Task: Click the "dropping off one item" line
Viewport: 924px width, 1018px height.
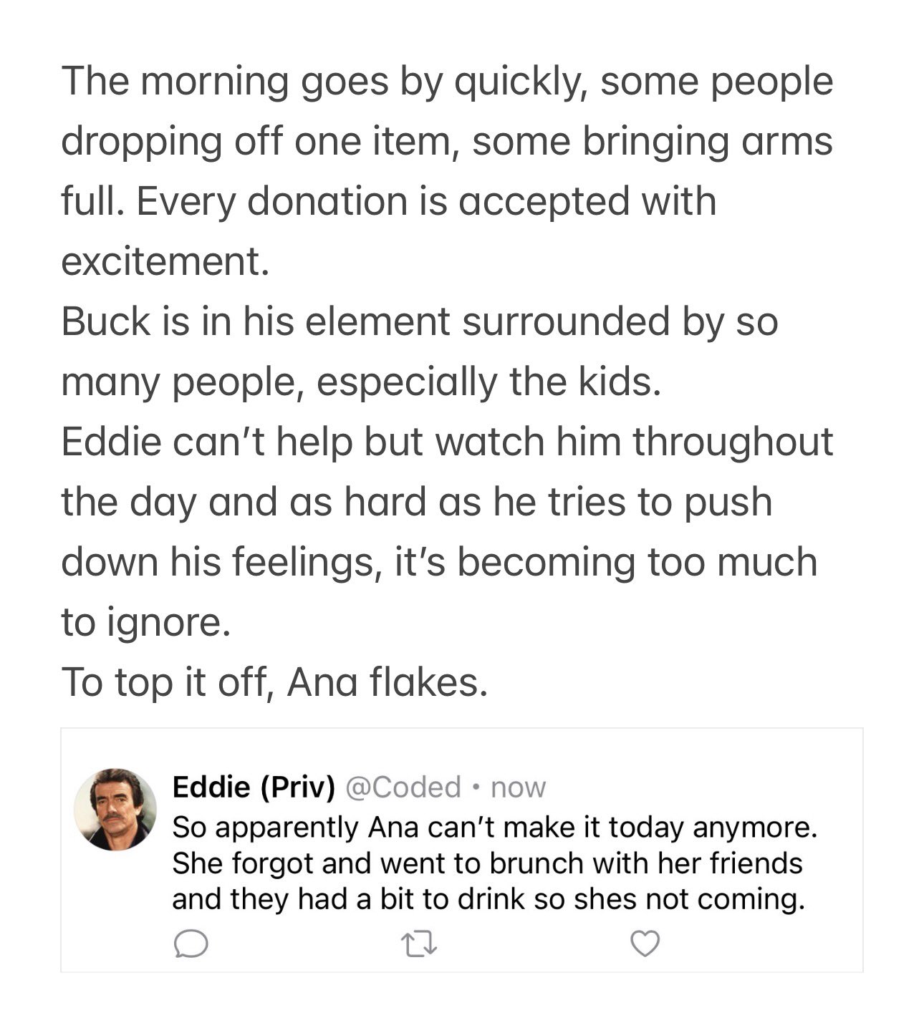Action: click(x=447, y=142)
